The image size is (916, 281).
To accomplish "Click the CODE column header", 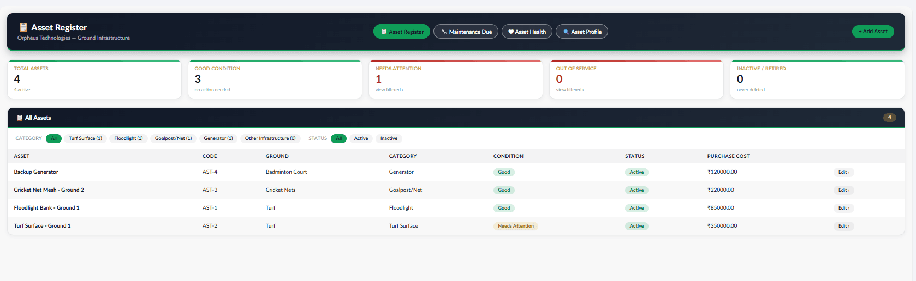I will [210, 156].
